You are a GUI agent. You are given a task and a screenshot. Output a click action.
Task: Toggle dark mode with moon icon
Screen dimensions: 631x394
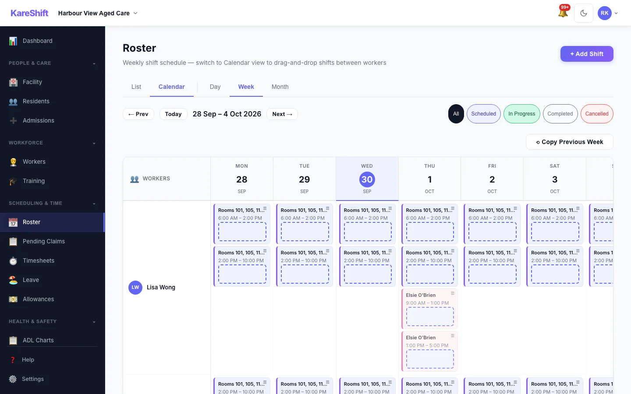[x=584, y=13]
